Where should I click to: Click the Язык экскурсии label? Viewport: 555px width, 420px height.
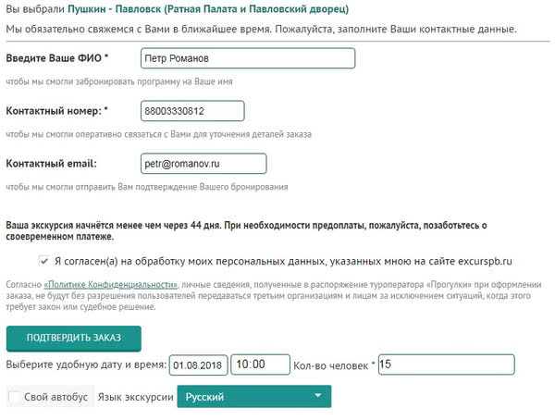(135, 397)
